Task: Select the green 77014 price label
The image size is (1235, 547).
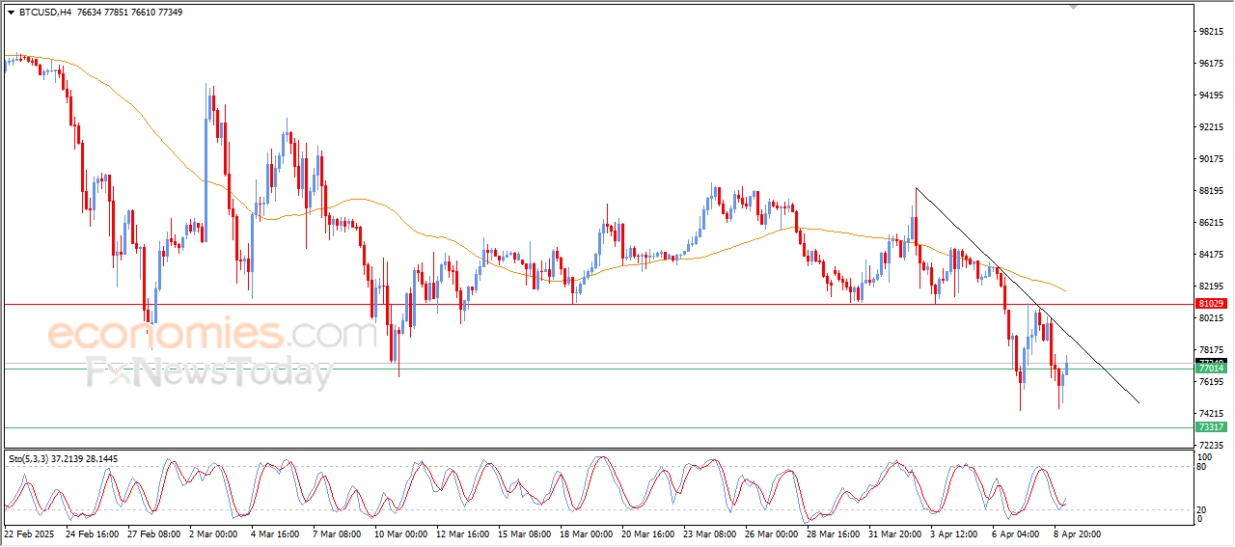Action: coord(1211,369)
